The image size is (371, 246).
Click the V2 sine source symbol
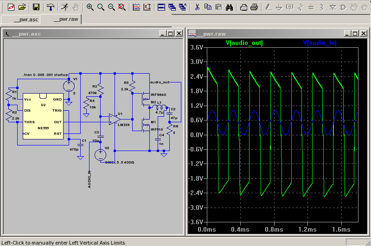(100, 155)
